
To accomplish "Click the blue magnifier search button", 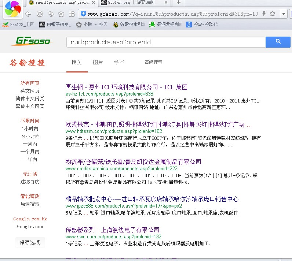I will 278,42.
